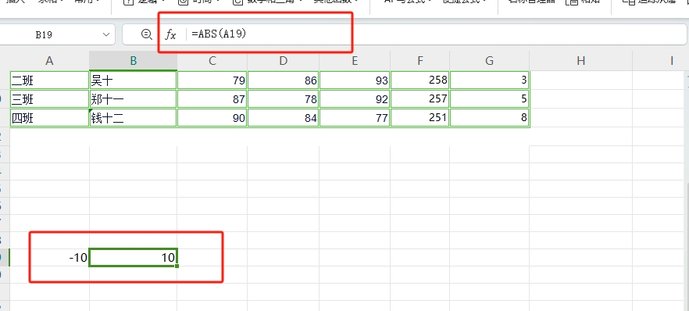This screenshot has height=311, width=689.
Task: Select the cell containing 三班
Action: 49,99
